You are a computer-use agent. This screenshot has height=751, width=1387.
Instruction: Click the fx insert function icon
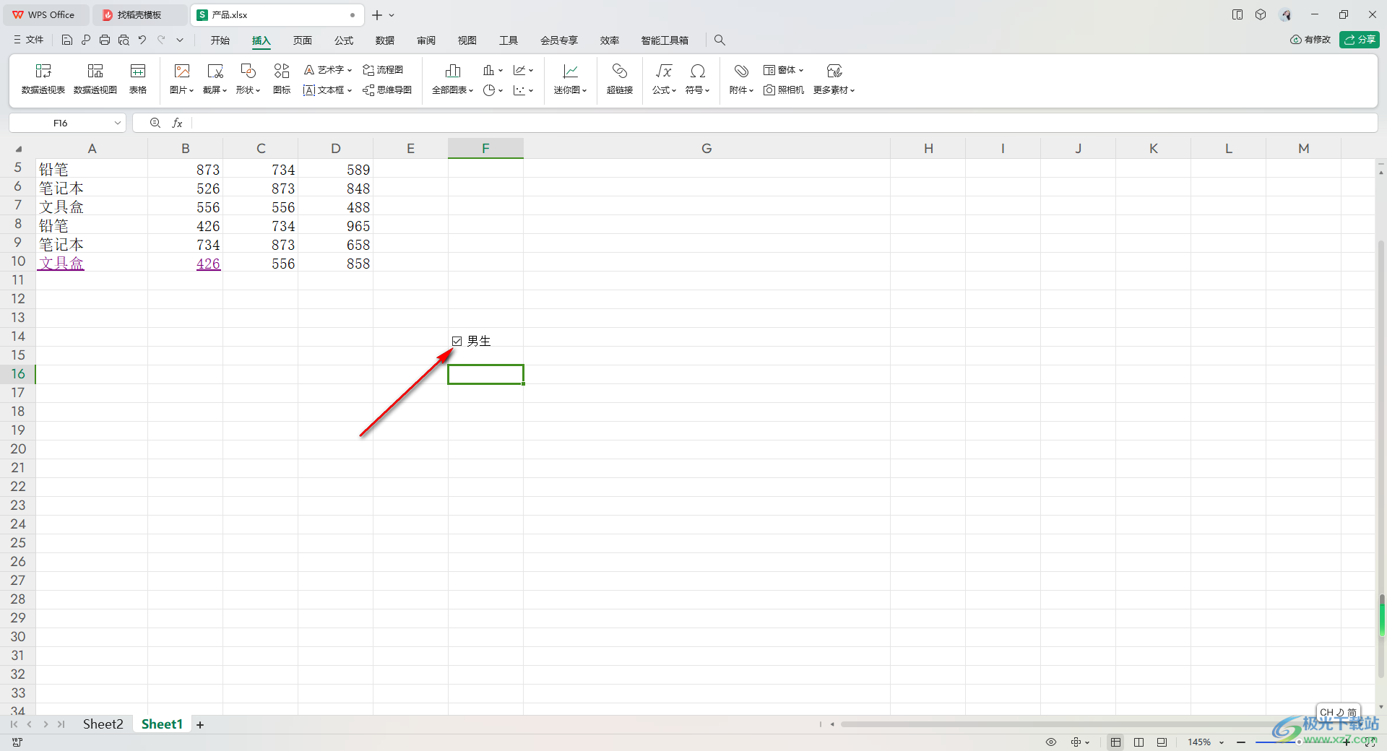[x=177, y=123]
